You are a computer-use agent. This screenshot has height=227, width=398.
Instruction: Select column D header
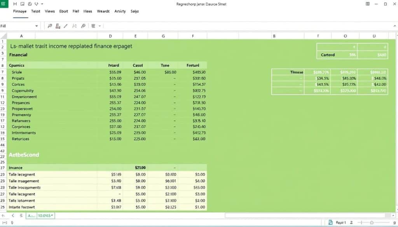[110, 36]
